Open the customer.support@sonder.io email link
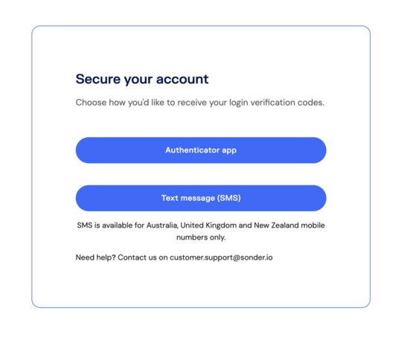 [221, 257]
